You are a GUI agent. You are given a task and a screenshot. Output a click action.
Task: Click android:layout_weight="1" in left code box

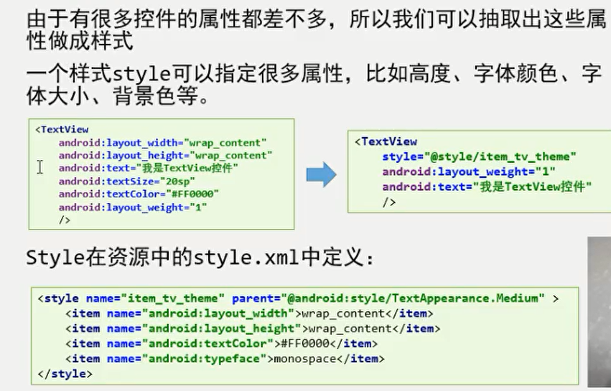pos(133,207)
